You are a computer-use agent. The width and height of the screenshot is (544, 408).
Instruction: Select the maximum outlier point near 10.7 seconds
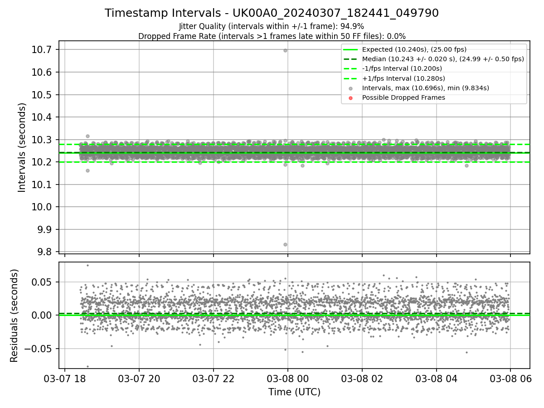(285, 50)
